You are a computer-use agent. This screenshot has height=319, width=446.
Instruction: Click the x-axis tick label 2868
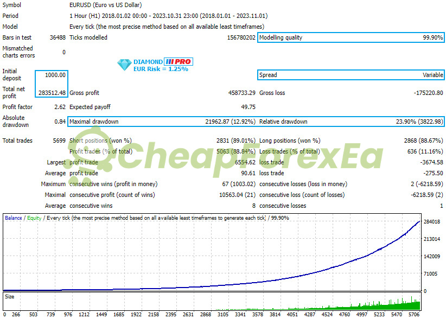click(x=205, y=315)
